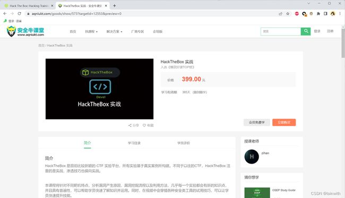The image size is (345, 198).
Task: Close the HackTheBox 实战 tab
Action: coord(106,6)
